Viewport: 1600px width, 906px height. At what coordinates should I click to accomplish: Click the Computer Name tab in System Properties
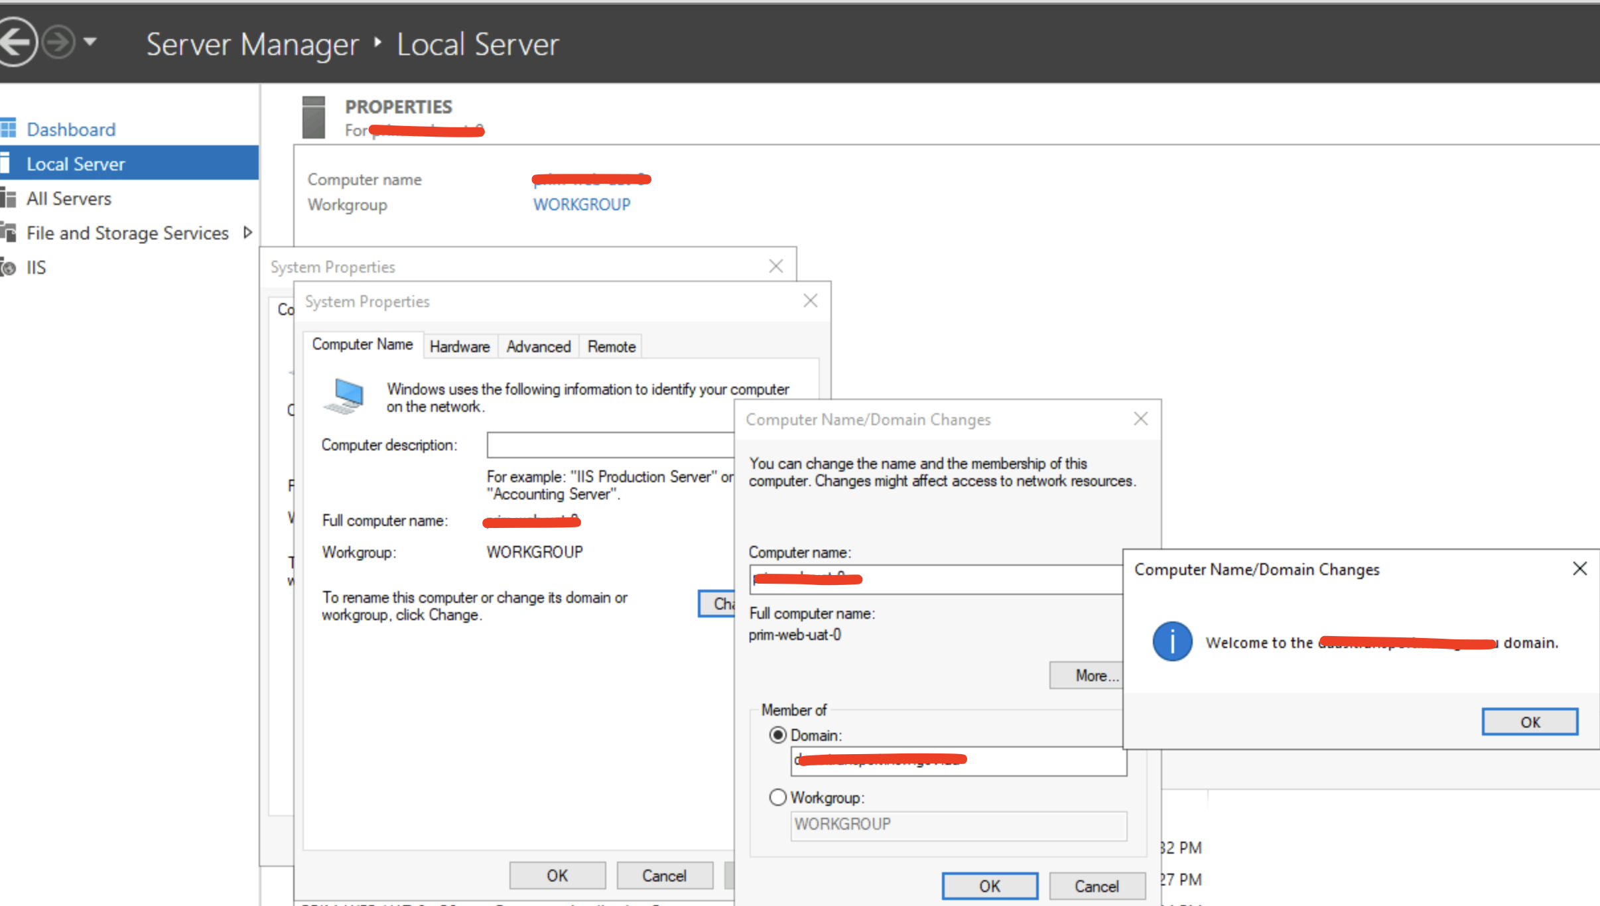click(x=362, y=345)
